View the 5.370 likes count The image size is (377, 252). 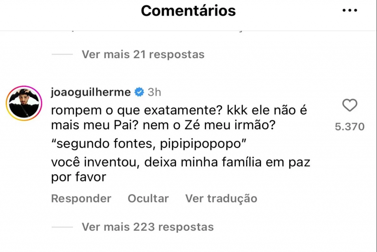click(x=349, y=127)
